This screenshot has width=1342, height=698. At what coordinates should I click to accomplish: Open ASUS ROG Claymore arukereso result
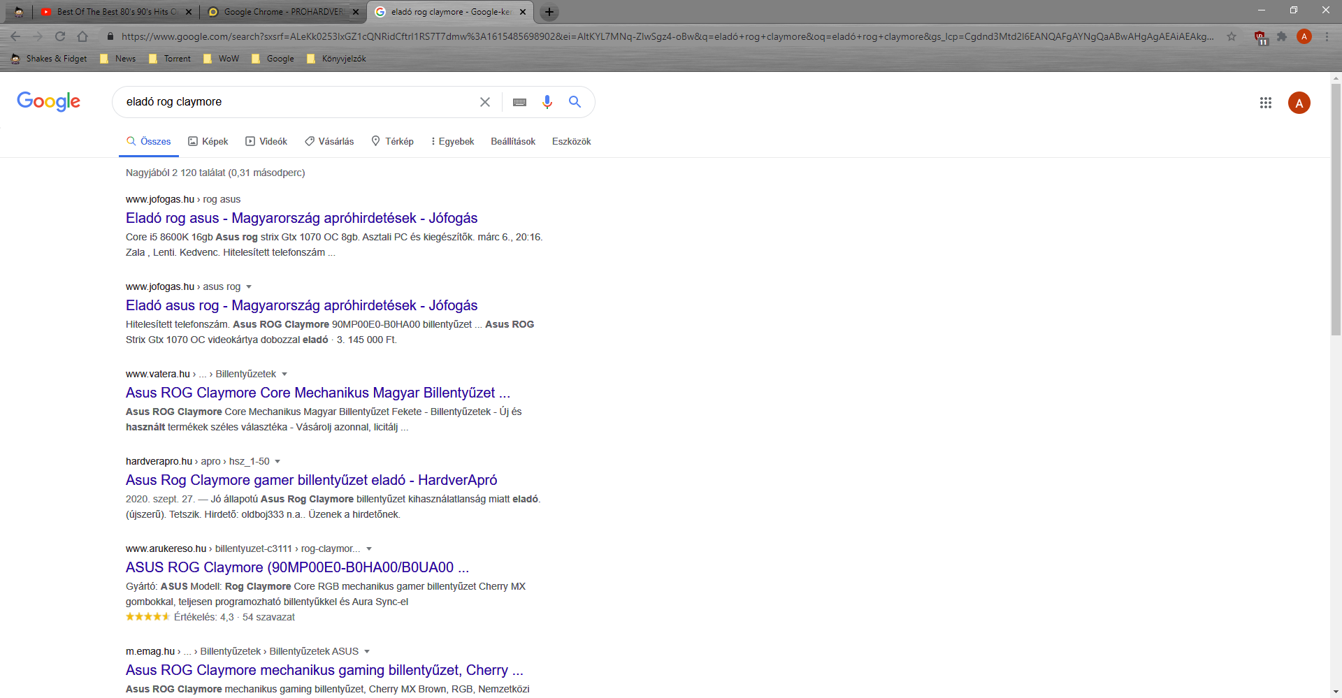pos(297,567)
